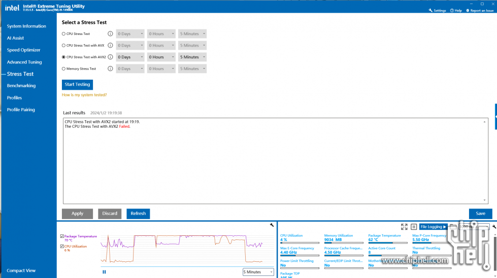Click the info icon beside CPU Stress Test with AVX
497x278 pixels.
(110, 45)
